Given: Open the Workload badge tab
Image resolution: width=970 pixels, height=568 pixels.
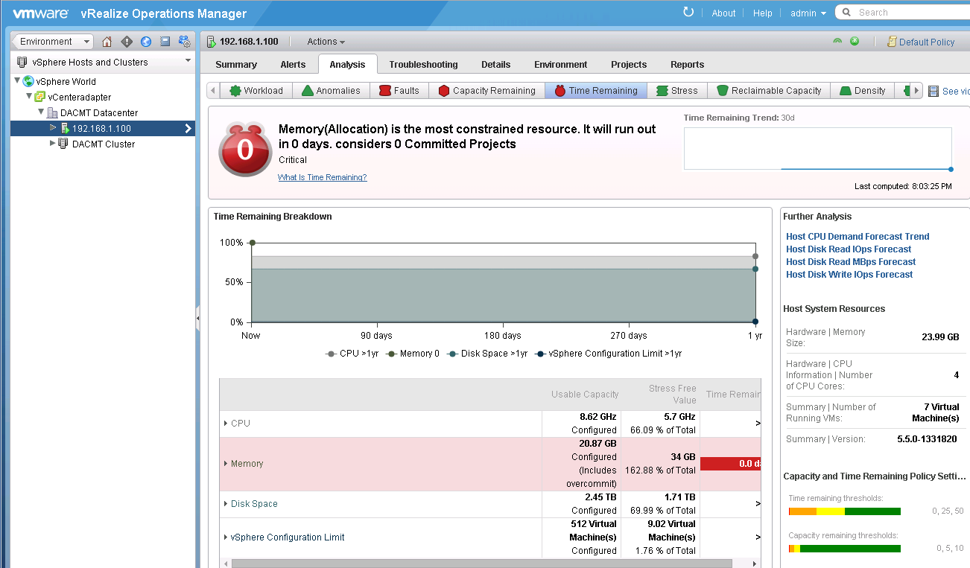Looking at the screenshot, I should coord(256,90).
